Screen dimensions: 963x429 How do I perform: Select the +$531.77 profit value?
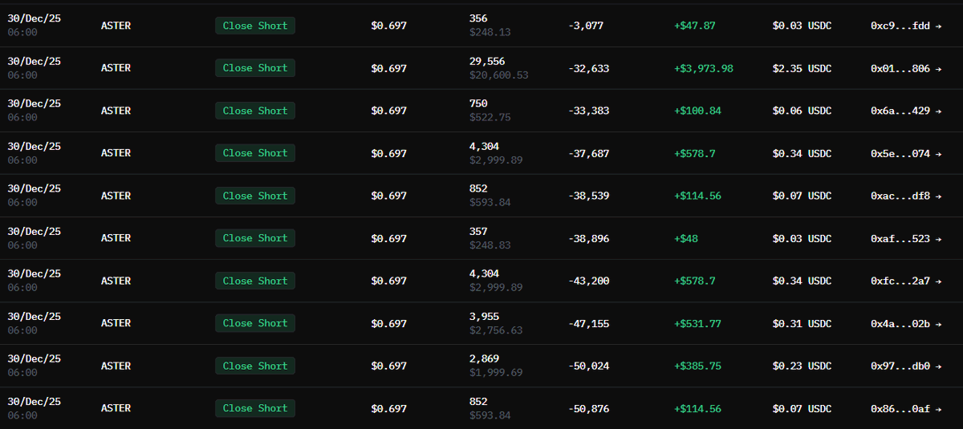pyautogui.click(x=697, y=323)
